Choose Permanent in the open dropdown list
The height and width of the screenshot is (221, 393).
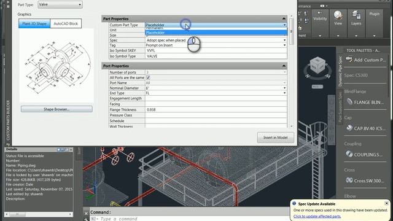click(216, 28)
